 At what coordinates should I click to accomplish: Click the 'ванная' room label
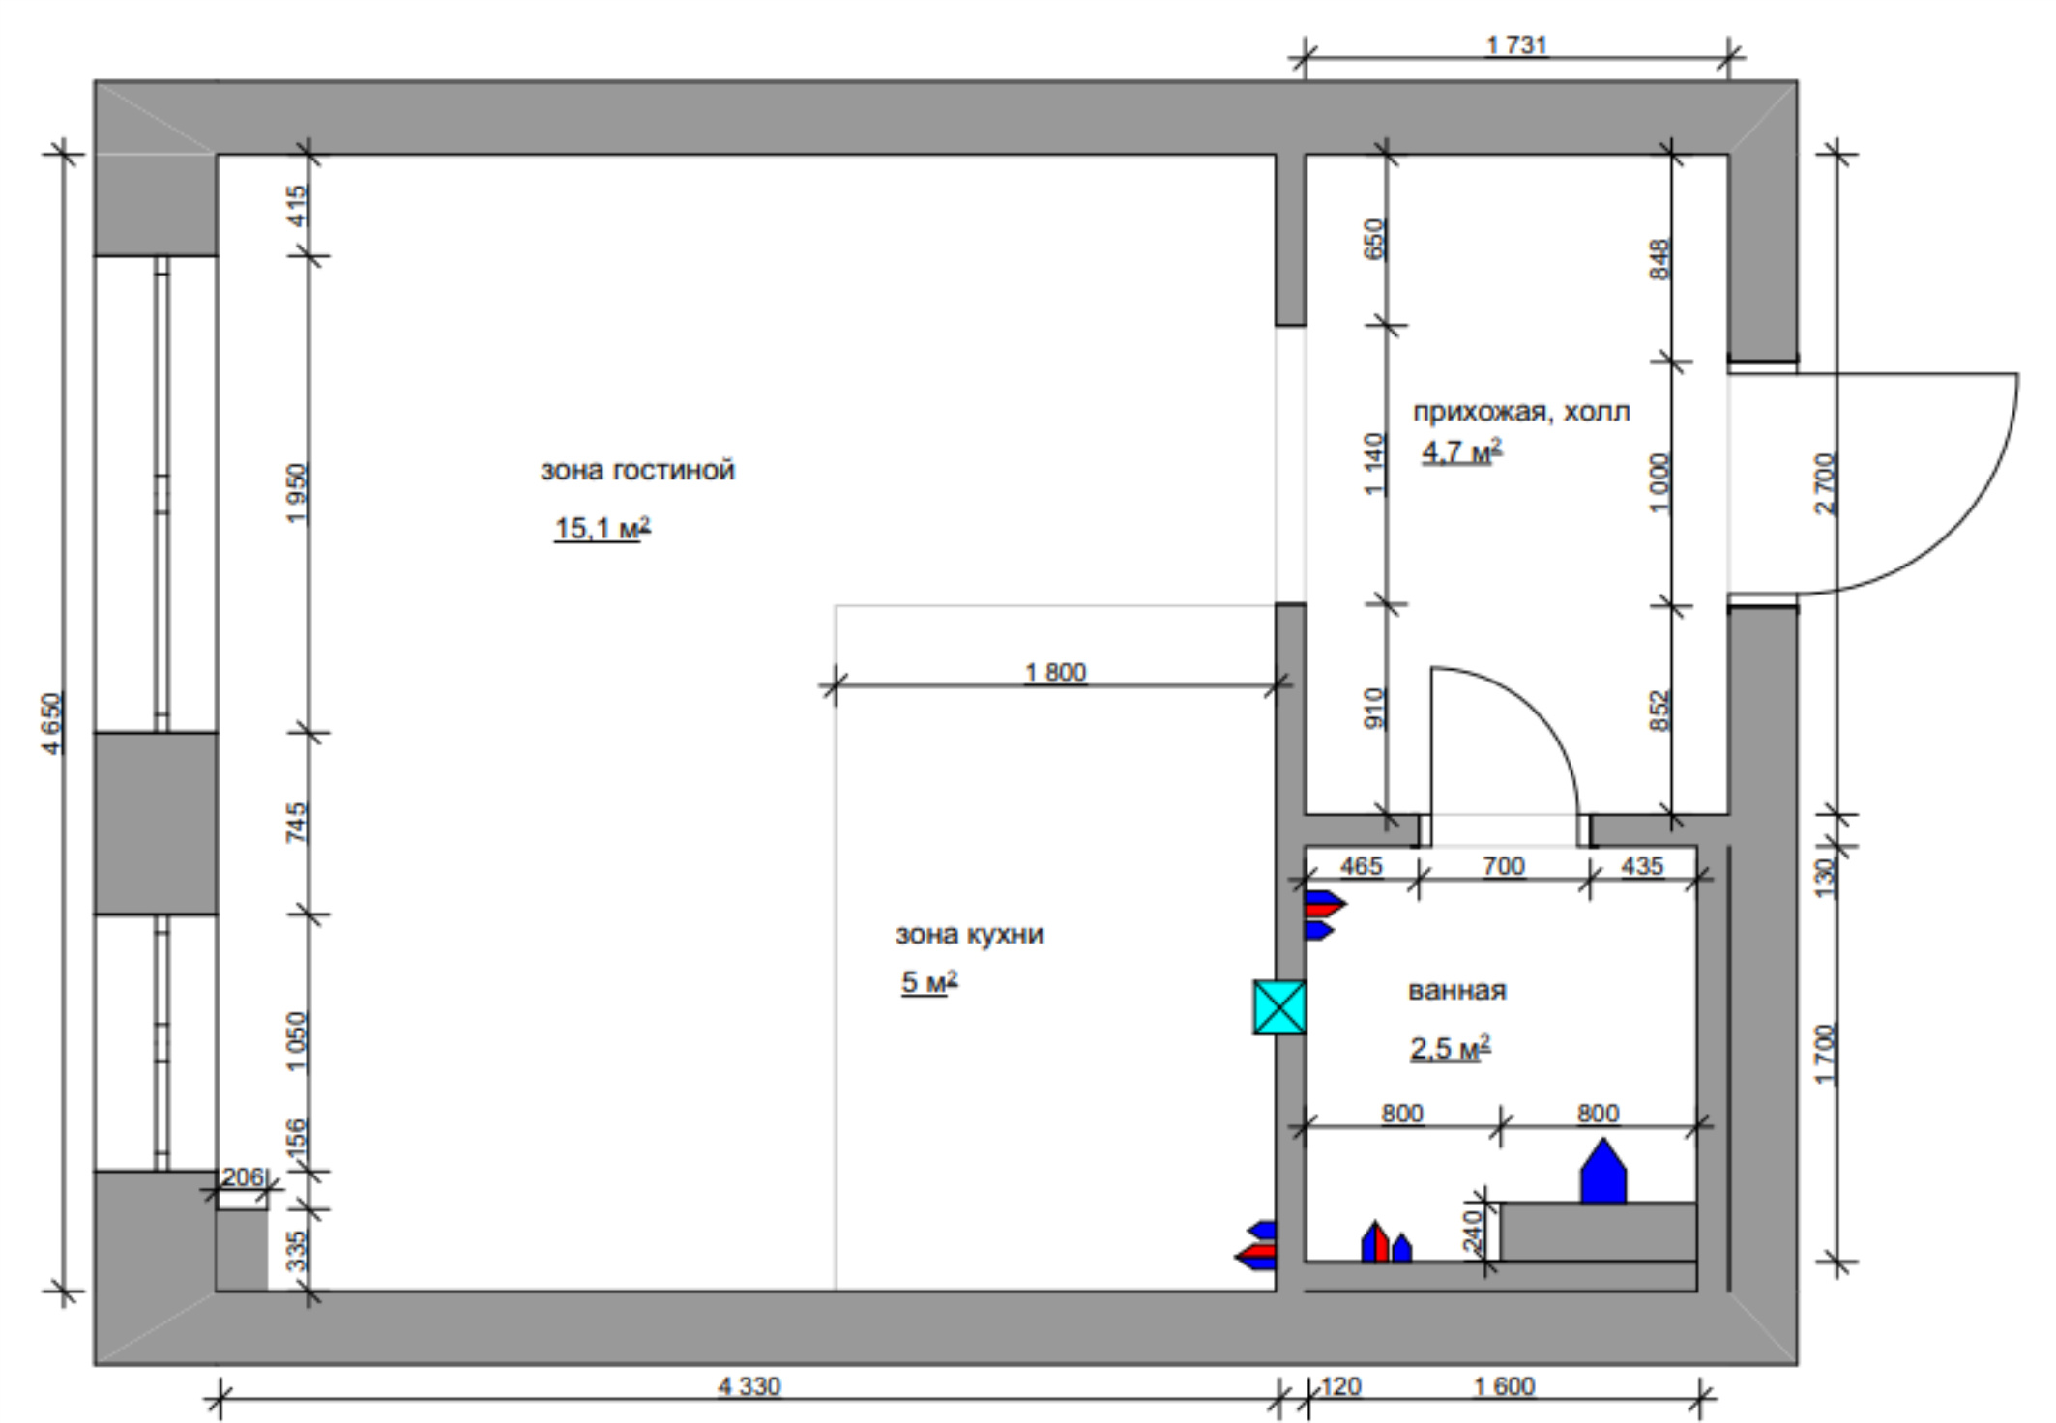(1456, 991)
